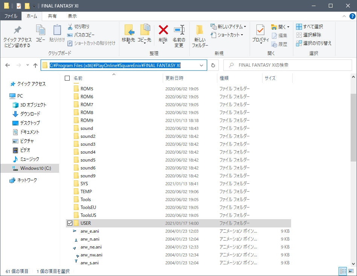Click the FINAL FANTASY XIの検索 search box
357x276 pixels.
point(288,65)
